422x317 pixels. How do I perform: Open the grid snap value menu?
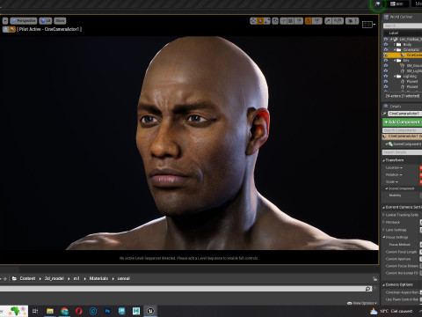298,21
